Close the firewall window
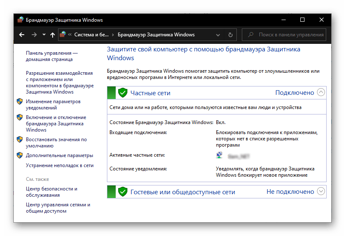345x236 pixels. [x=322, y=20]
